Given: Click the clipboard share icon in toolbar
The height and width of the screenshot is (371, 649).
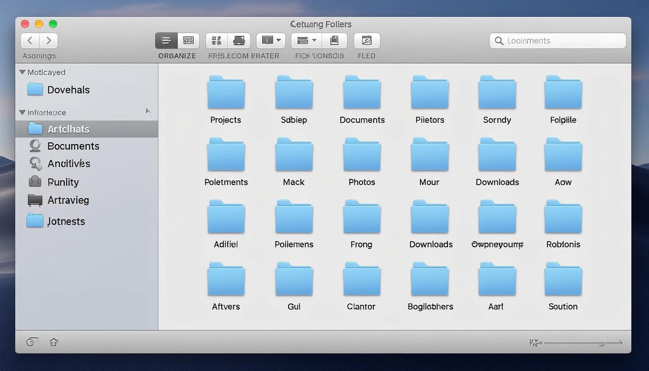Looking at the screenshot, I should (x=334, y=41).
